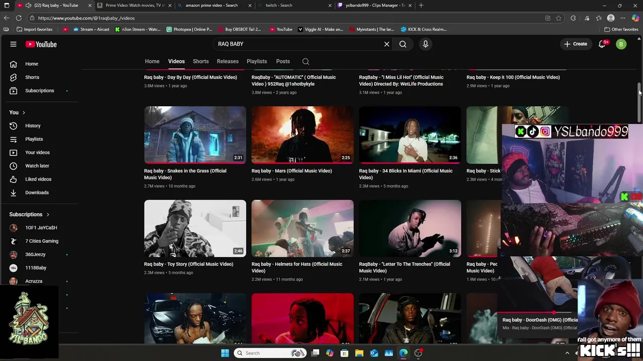The image size is (643, 361).
Task: Open the Mars video thumbnail
Action: point(302,135)
